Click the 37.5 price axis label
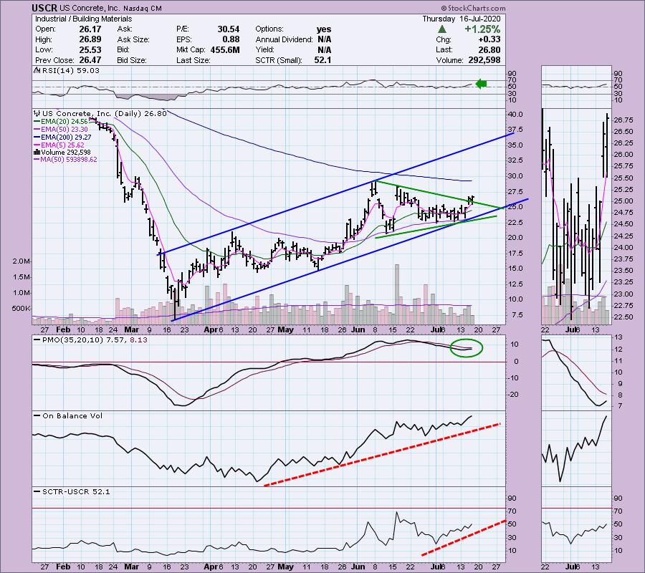Image resolution: width=645 pixels, height=573 pixels. coord(515,130)
